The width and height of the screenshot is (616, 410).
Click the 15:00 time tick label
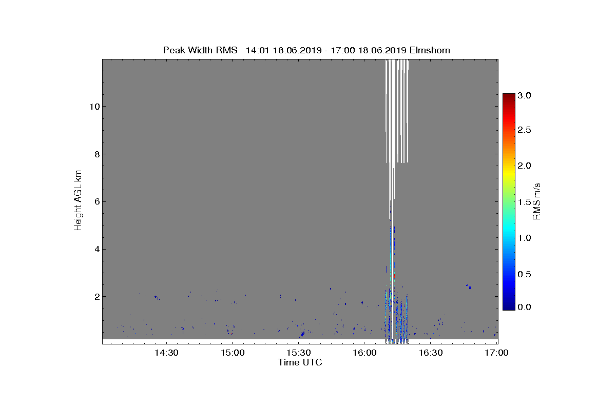[x=232, y=353]
